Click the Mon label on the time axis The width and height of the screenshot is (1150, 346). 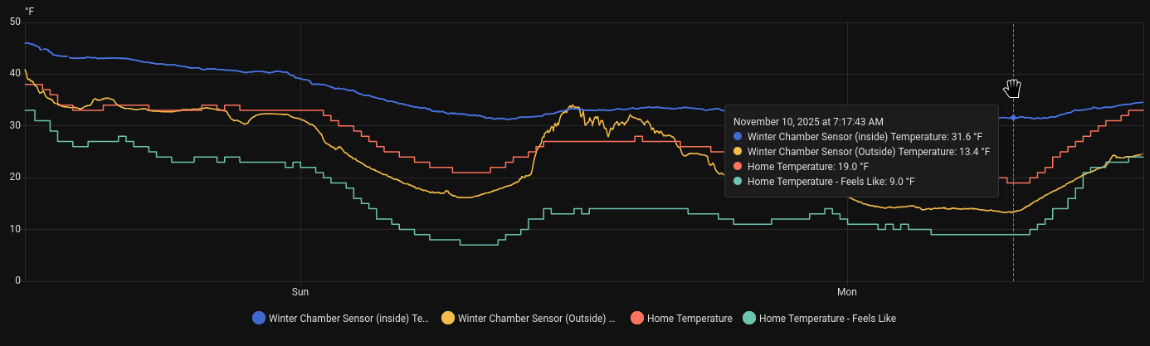pyautogui.click(x=846, y=292)
